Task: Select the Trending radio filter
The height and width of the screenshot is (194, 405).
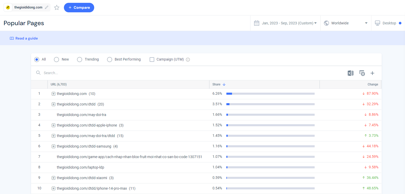Action: [80, 59]
